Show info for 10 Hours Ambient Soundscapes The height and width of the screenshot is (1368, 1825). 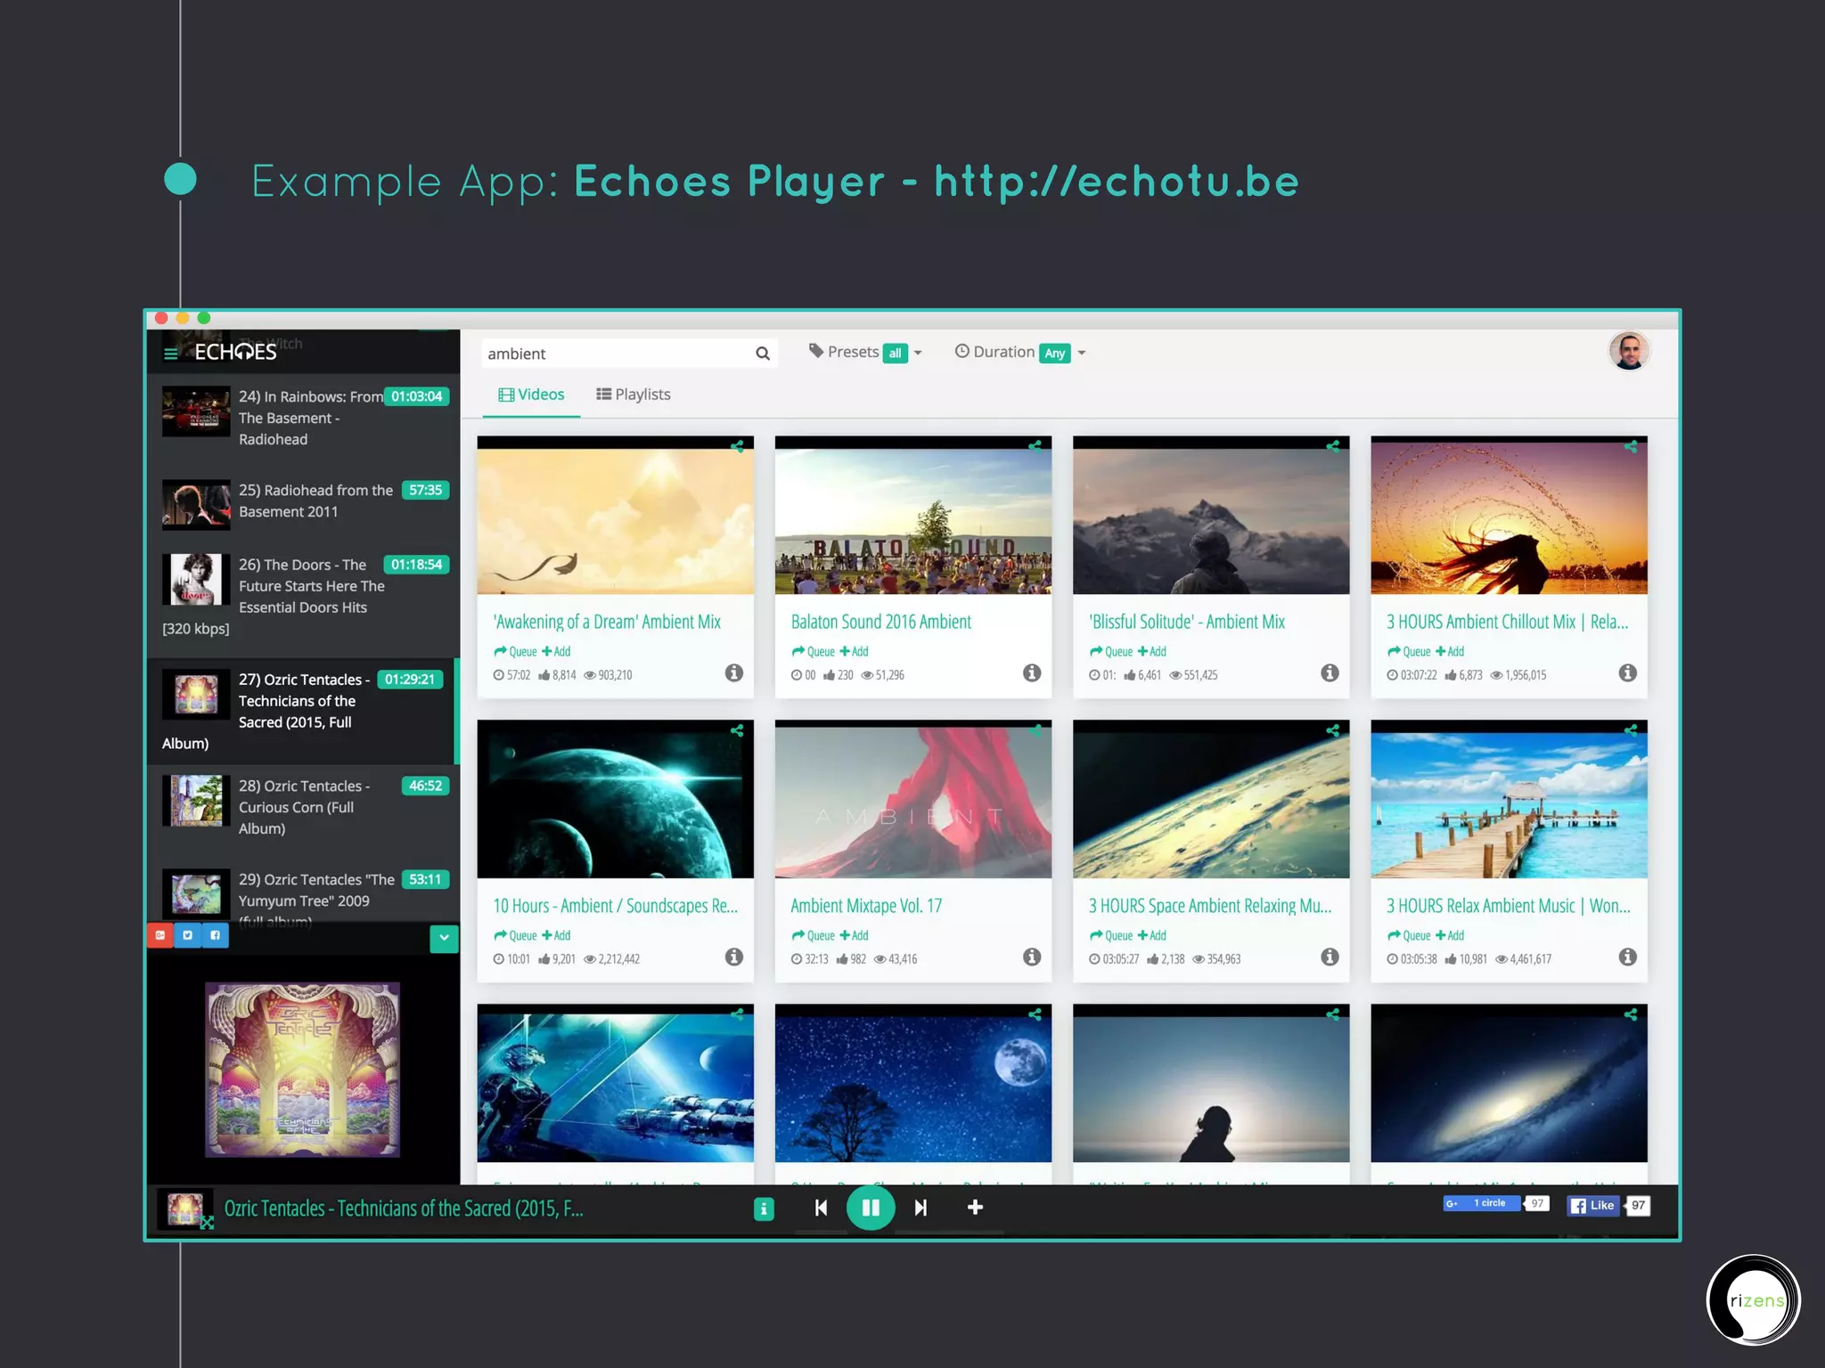(733, 957)
